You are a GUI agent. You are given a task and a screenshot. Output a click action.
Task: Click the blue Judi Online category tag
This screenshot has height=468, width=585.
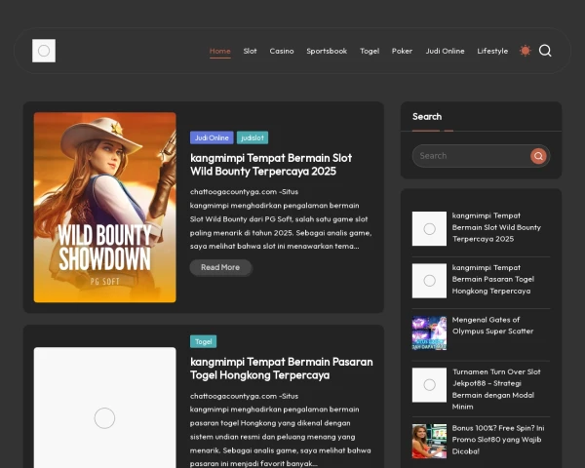pos(212,137)
